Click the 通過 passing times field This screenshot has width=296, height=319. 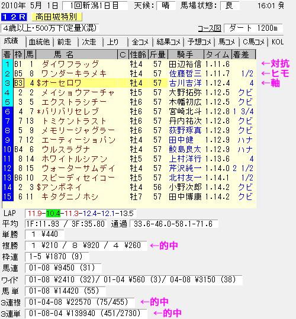(x=174, y=224)
